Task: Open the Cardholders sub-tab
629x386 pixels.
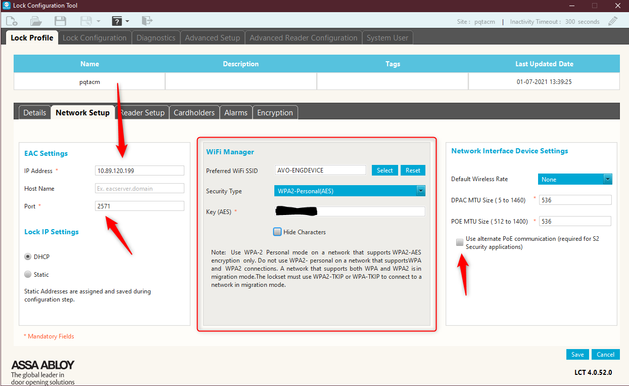Action: (x=195, y=113)
